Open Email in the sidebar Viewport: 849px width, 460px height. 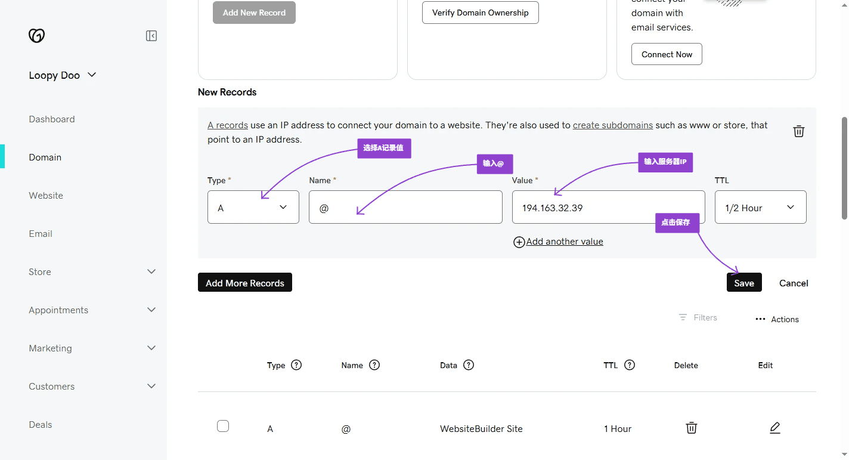(41, 234)
